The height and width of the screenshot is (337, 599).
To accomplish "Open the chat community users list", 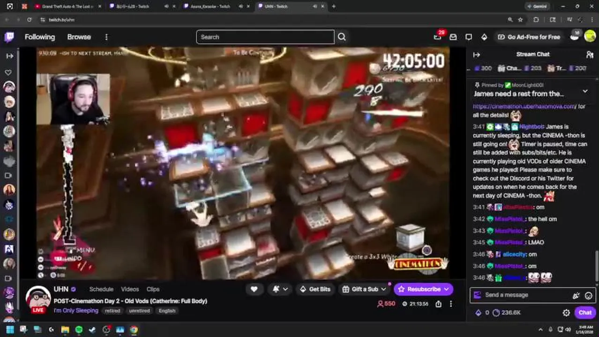I will pos(590,55).
